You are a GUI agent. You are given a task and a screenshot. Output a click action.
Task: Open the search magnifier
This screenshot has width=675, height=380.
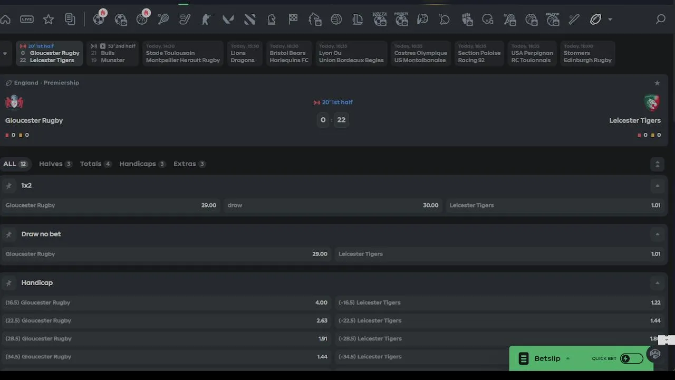(661, 20)
